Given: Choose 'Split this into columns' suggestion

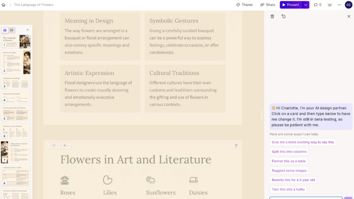Looking at the screenshot, I should [289, 152].
